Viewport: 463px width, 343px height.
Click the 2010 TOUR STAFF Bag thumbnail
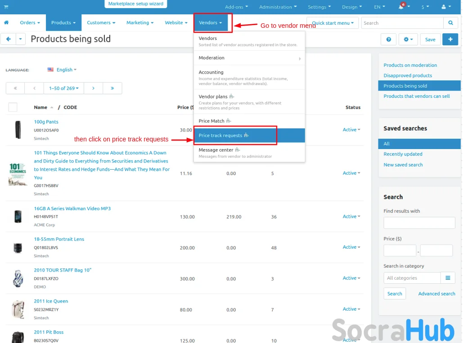point(18,278)
